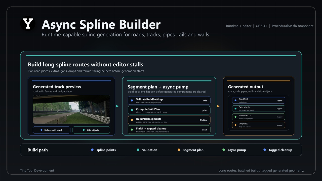The width and height of the screenshot is (322, 181).
Task: Click the teal dot in Side objects chip
Action: 84,130
